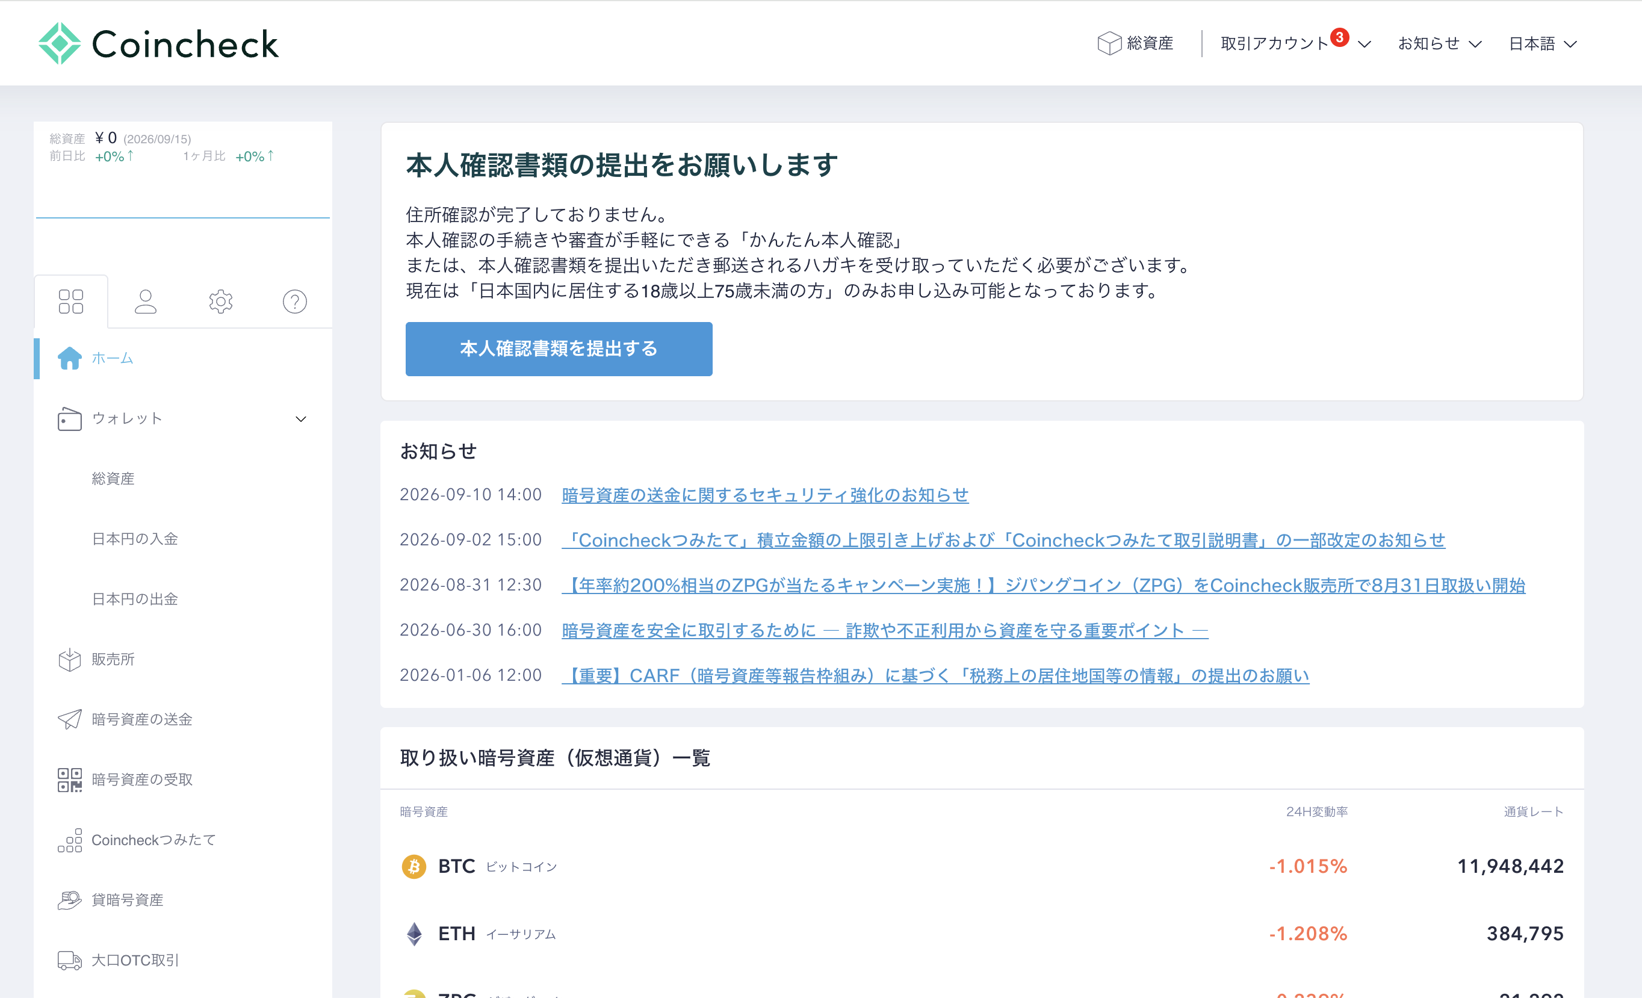Open 総資産 in wallet submenu

[113, 479]
